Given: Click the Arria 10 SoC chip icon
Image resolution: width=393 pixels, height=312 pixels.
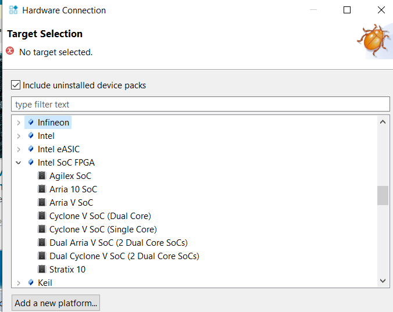Looking at the screenshot, I should coord(42,189).
